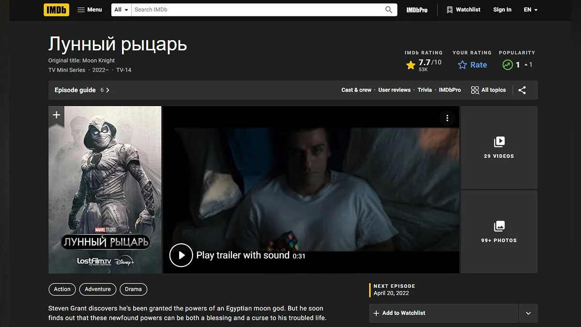Open Trivia
This screenshot has width=581, height=327.
pyautogui.click(x=425, y=90)
